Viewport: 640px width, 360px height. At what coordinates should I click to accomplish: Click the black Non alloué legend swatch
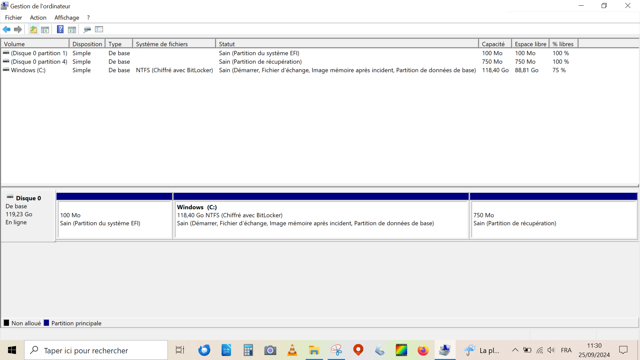point(6,323)
